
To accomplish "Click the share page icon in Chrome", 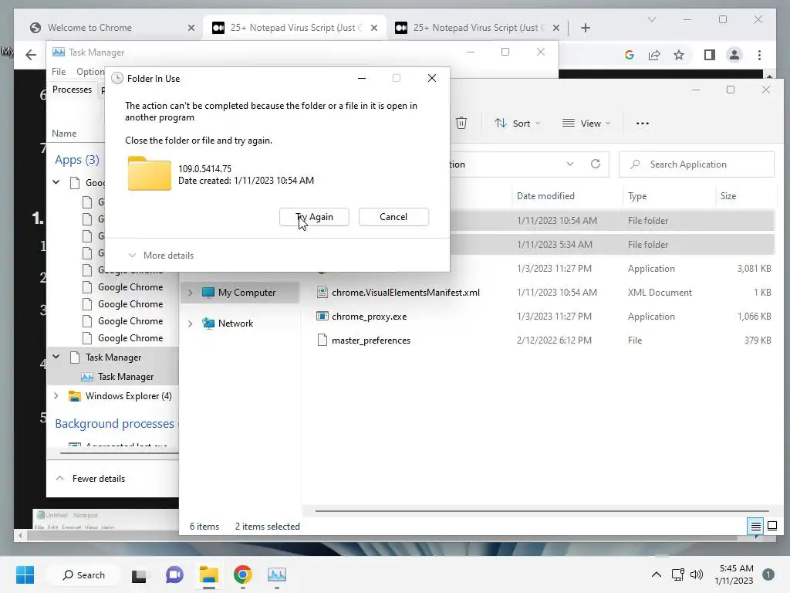I will [654, 55].
